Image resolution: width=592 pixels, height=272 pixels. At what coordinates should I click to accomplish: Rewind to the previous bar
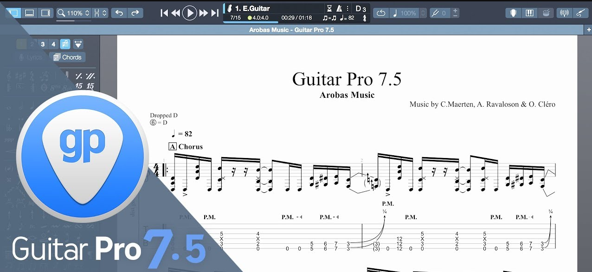[x=175, y=13]
